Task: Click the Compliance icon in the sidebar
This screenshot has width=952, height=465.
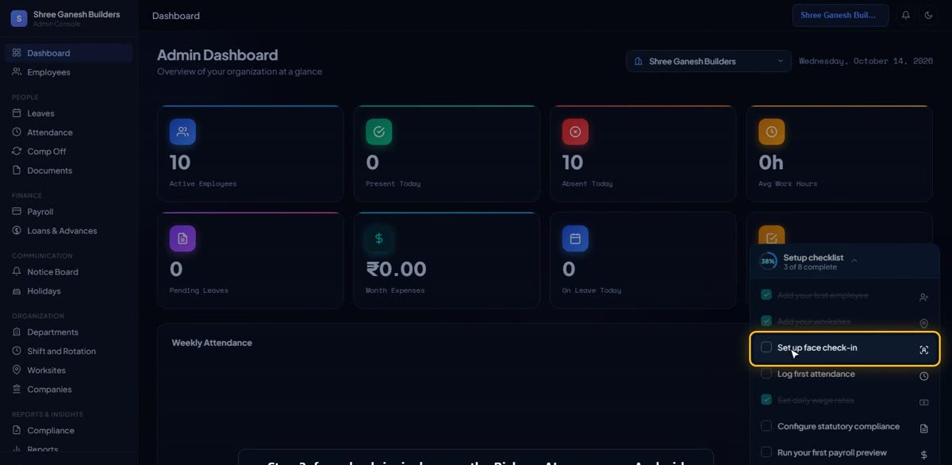Action: (x=17, y=431)
